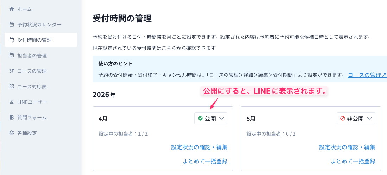Click the コース対応表 grid icon
This screenshot has width=387, height=175.
[12, 86]
